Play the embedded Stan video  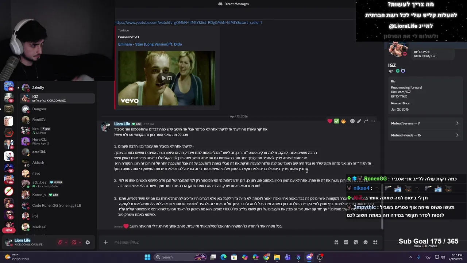(x=163, y=78)
